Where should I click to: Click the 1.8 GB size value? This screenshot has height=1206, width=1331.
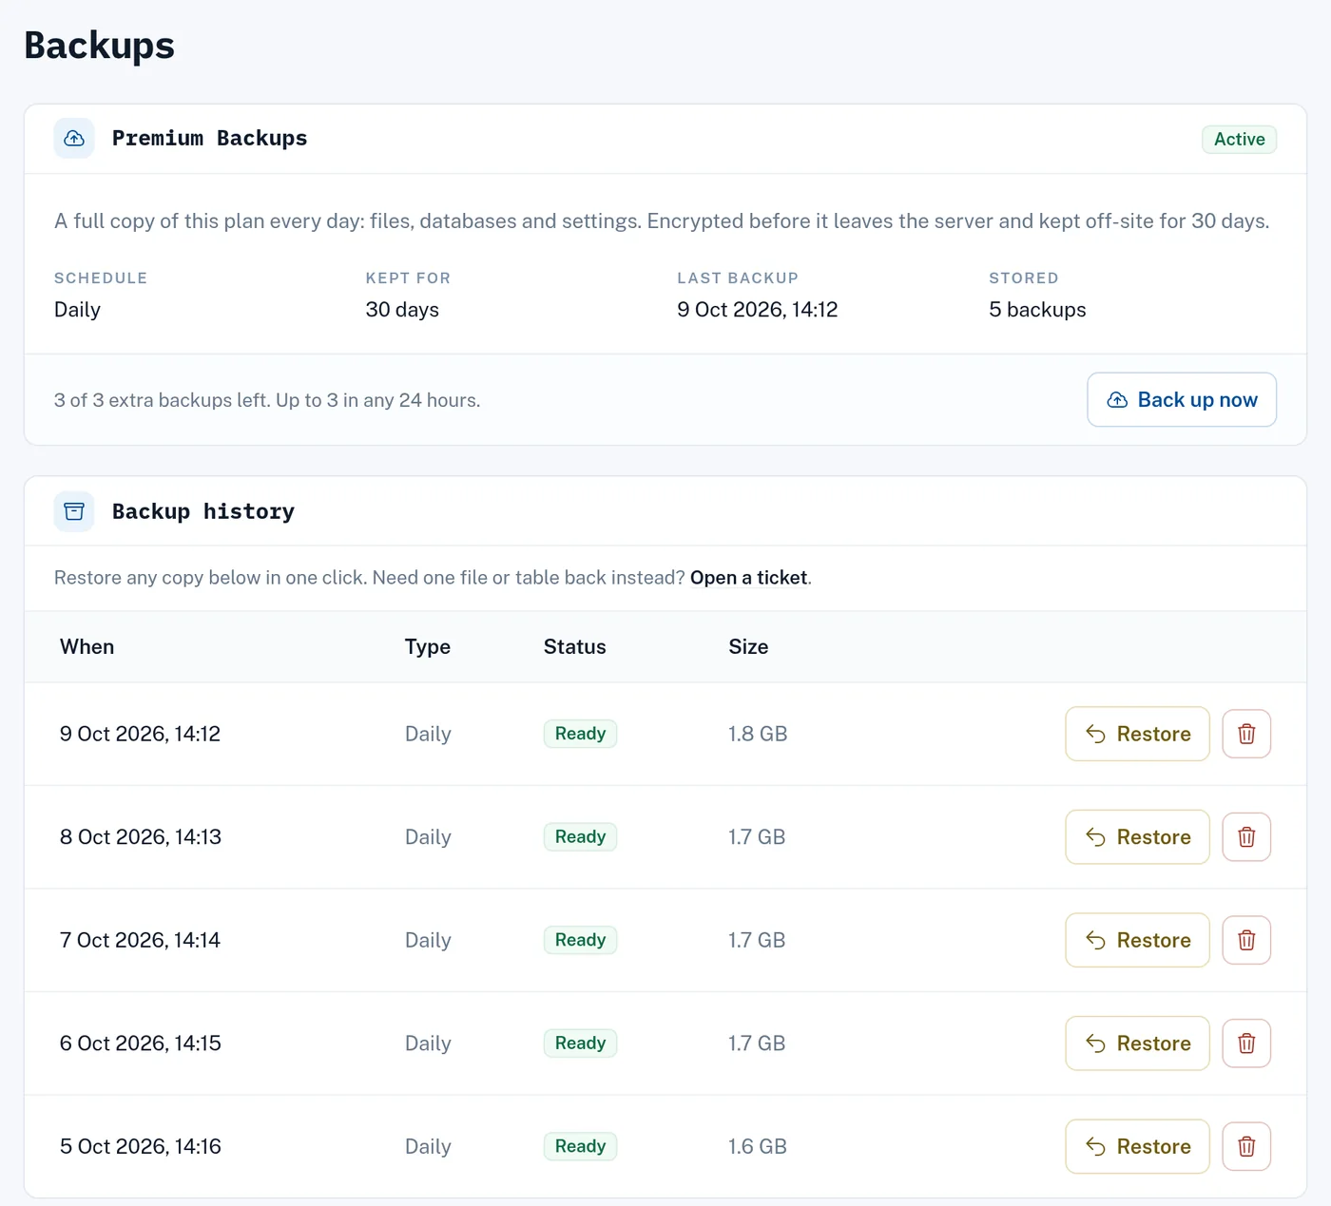click(758, 734)
